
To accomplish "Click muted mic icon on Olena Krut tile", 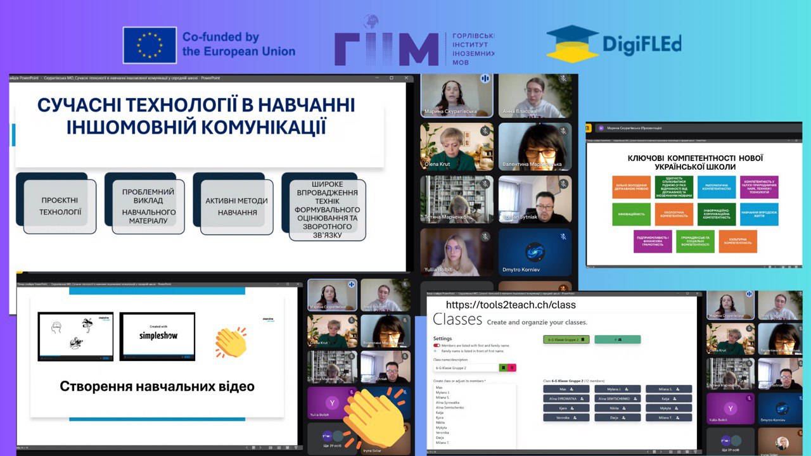I will coord(485,131).
